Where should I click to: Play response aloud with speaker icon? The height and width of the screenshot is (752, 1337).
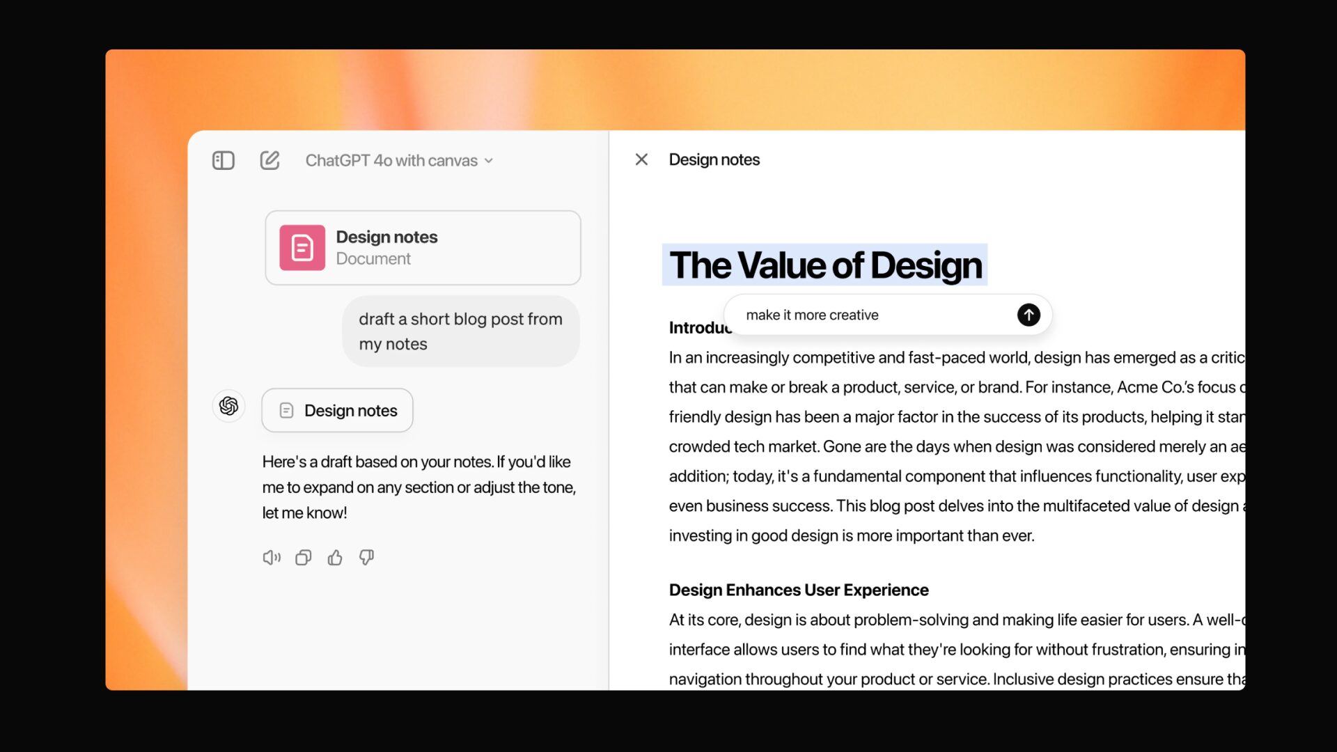[271, 558]
